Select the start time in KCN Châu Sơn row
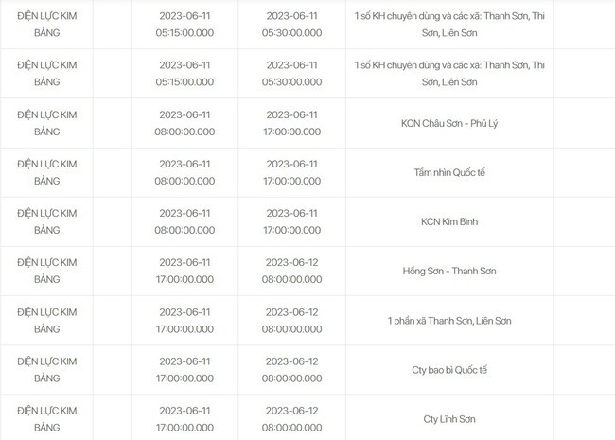Screen dimensions: 615x440 click(184, 122)
